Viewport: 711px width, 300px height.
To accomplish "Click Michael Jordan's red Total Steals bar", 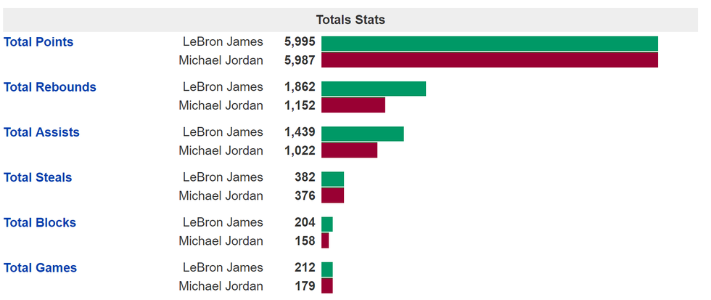I will 332,195.
